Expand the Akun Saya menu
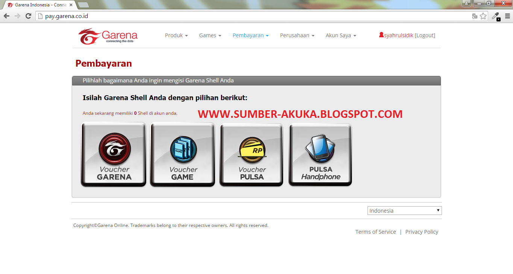The width and height of the screenshot is (513, 274). [x=341, y=35]
